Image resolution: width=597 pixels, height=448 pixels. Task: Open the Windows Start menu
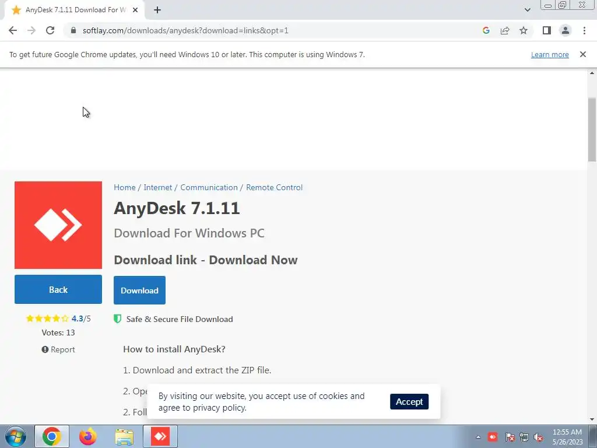pyautogui.click(x=15, y=436)
